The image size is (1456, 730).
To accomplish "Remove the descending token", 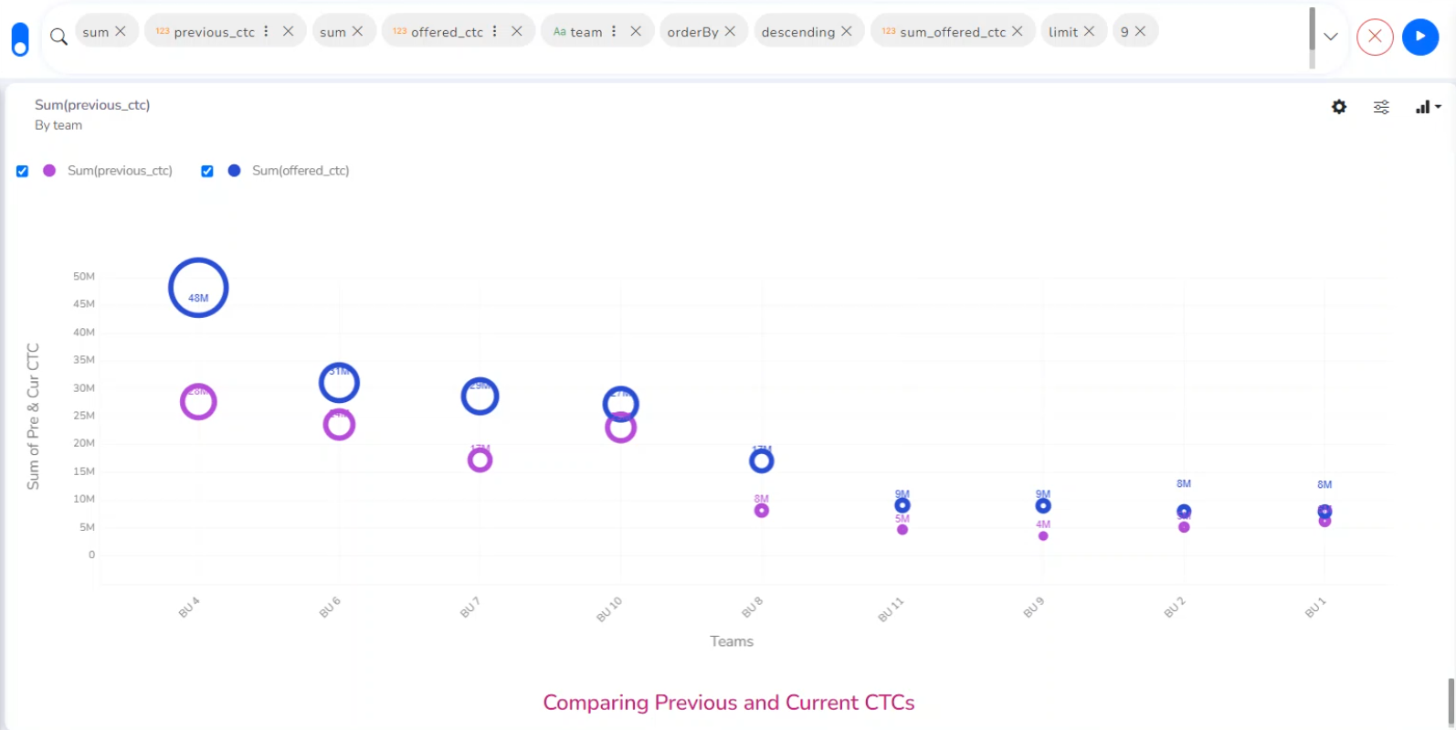I will click(847, 31).
